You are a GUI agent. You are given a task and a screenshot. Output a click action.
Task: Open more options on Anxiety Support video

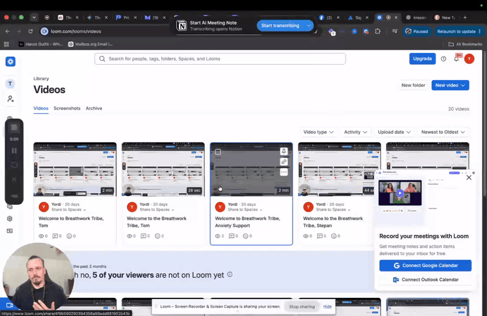click(283, 172)
